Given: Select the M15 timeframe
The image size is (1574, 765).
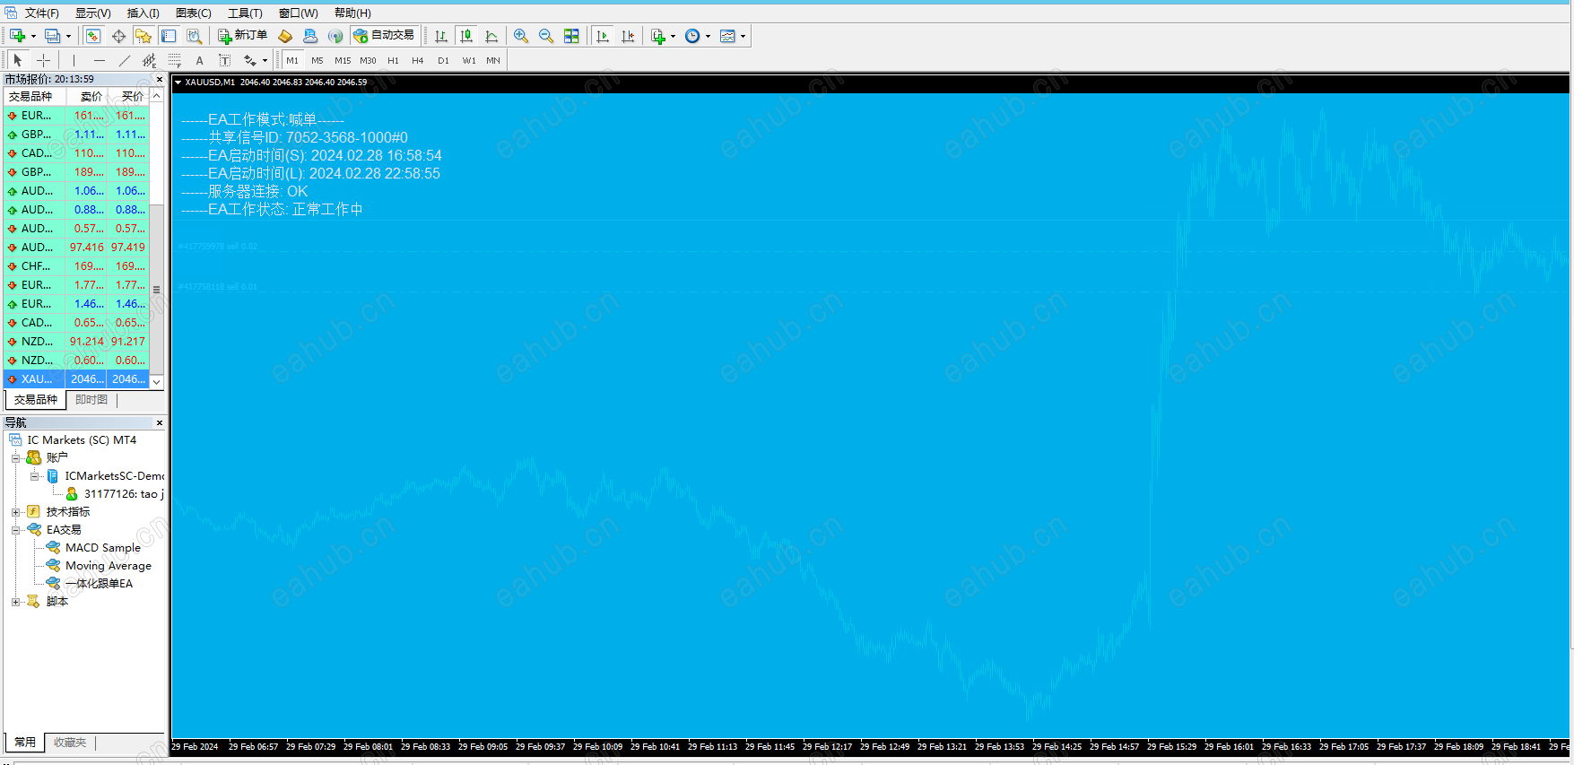Looking at the screenshot, I should (343, 60).
